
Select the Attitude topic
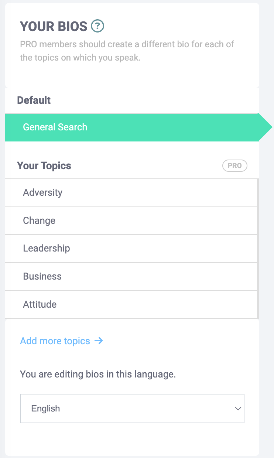point(131,305)
